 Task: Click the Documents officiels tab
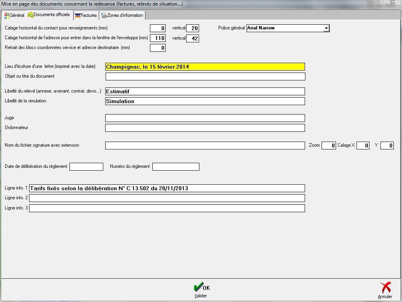tap(49, 15)
